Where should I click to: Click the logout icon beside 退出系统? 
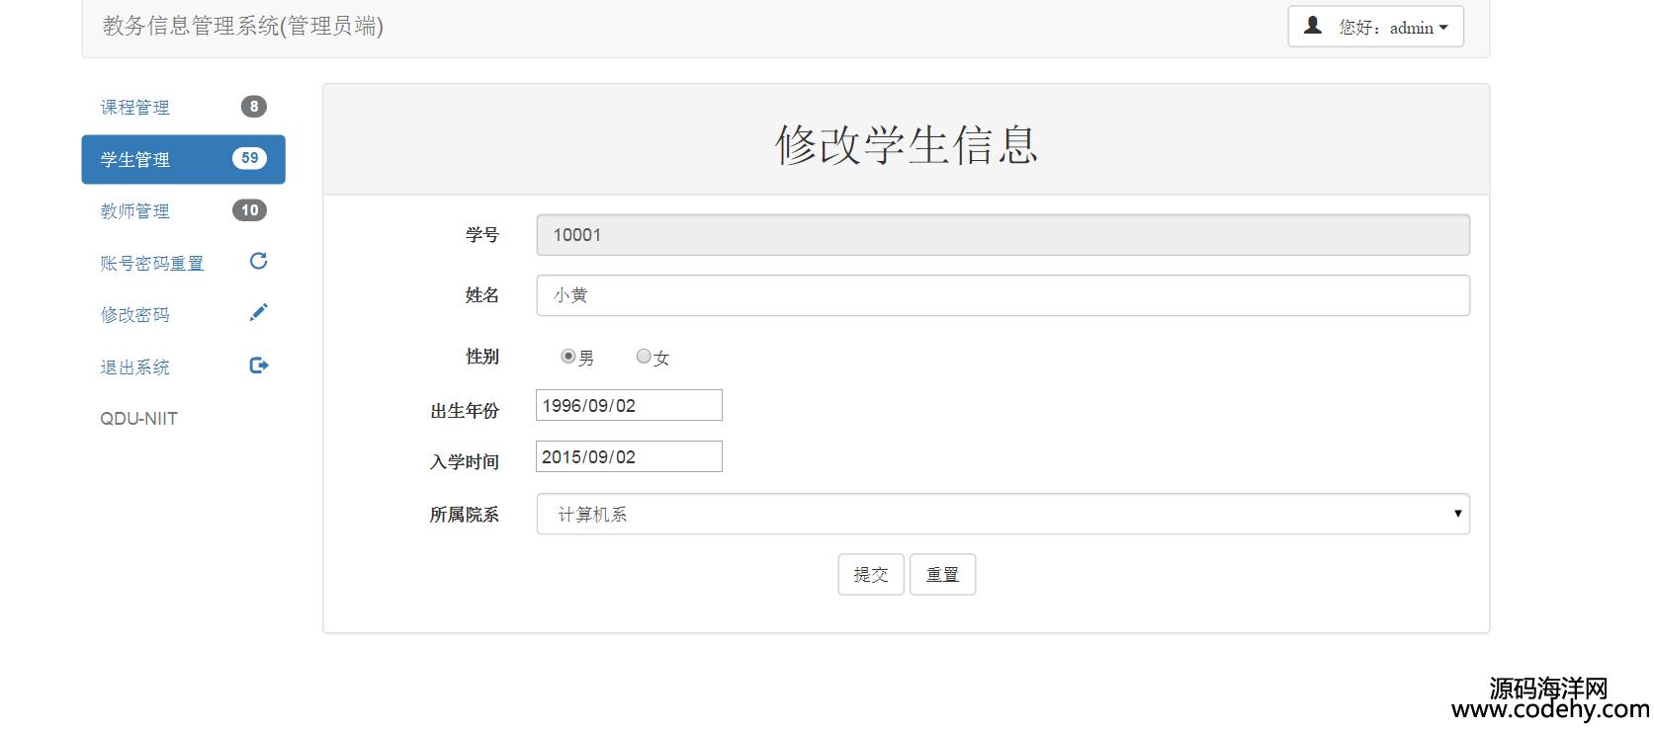258,365
